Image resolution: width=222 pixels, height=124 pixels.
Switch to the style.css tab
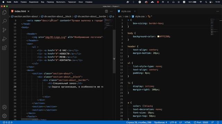[126, 11]
